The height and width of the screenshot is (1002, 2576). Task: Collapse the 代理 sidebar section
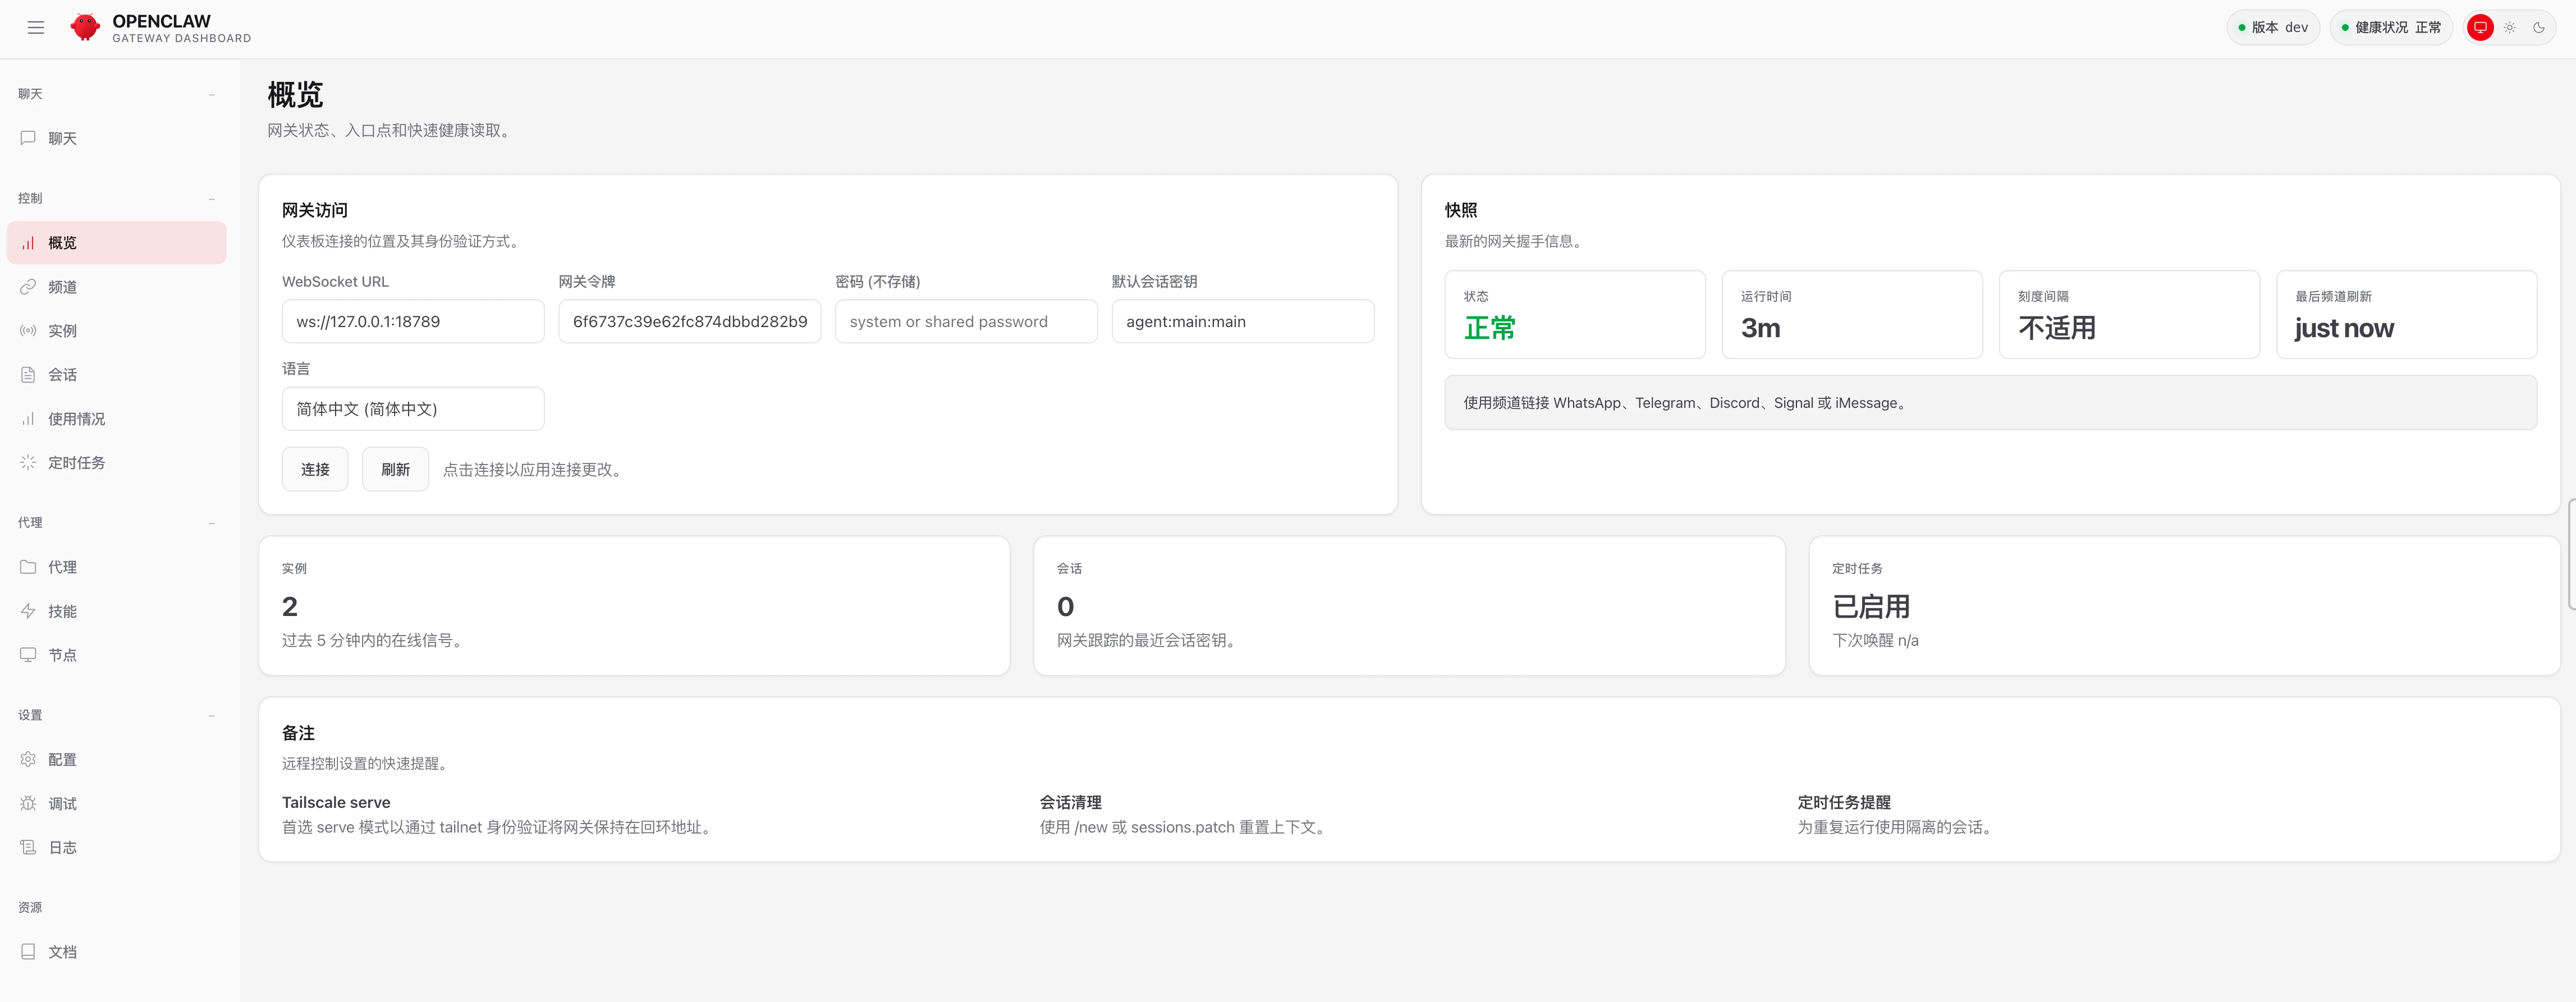coord(211,523)
